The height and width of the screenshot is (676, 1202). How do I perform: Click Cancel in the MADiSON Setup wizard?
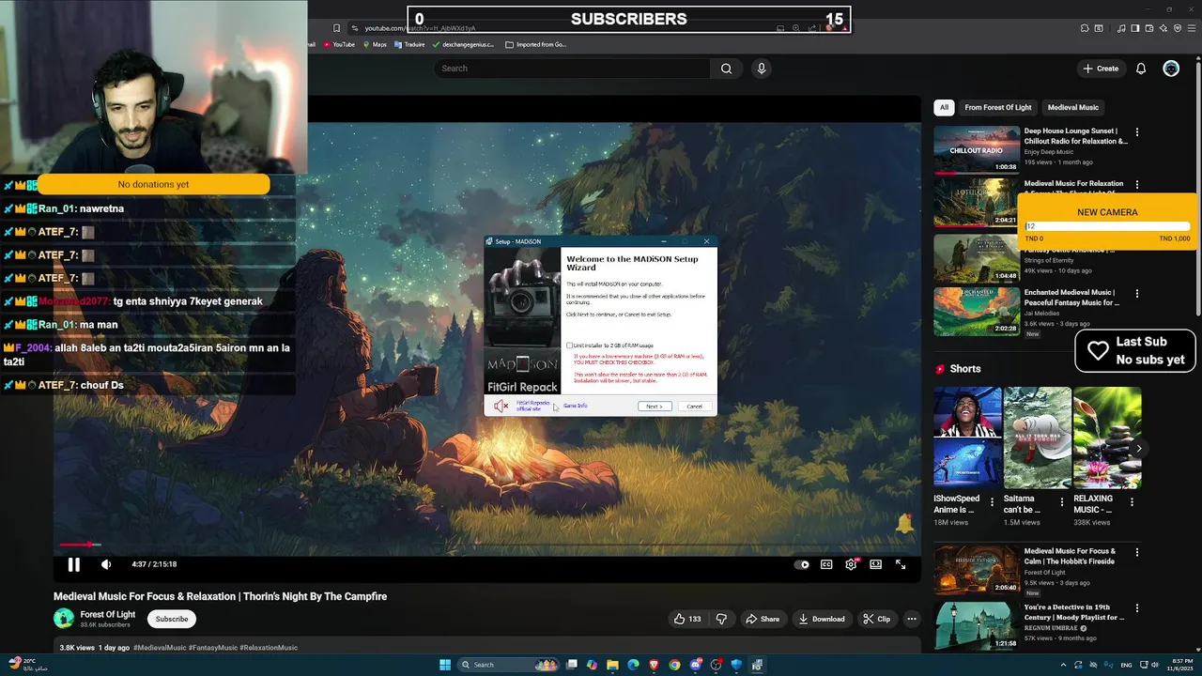(x=694, y=407)
